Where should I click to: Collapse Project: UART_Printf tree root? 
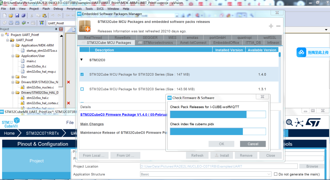point(2,35)
